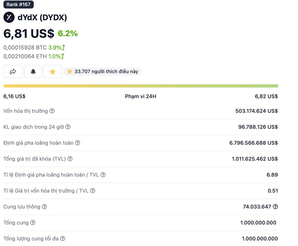
Task: Click the 1.011.625.462 US$ TVL value
Action: coord(255,159)
